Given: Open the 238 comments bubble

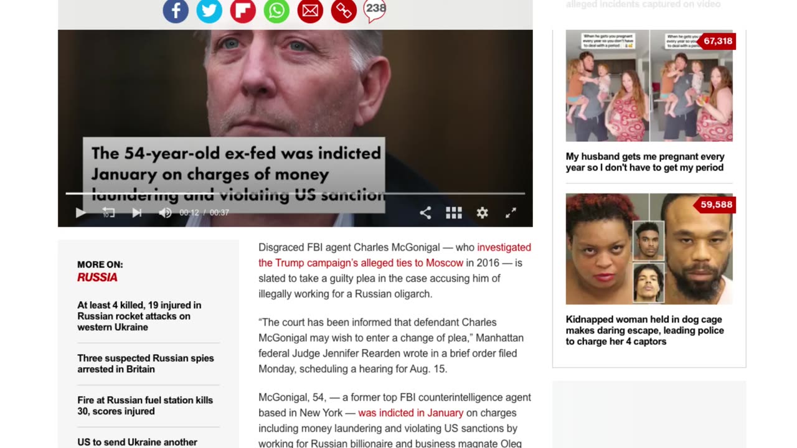Looking at the screenshot, I should tap(375, 10).
